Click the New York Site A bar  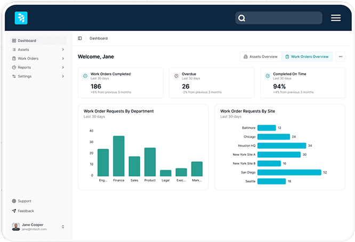tap(279, 155)
